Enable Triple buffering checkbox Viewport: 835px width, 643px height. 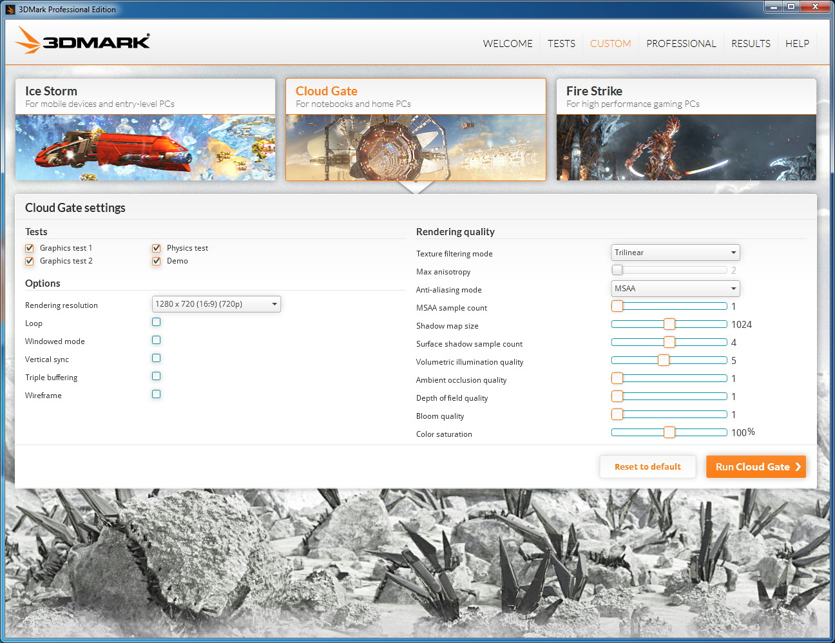156,376
